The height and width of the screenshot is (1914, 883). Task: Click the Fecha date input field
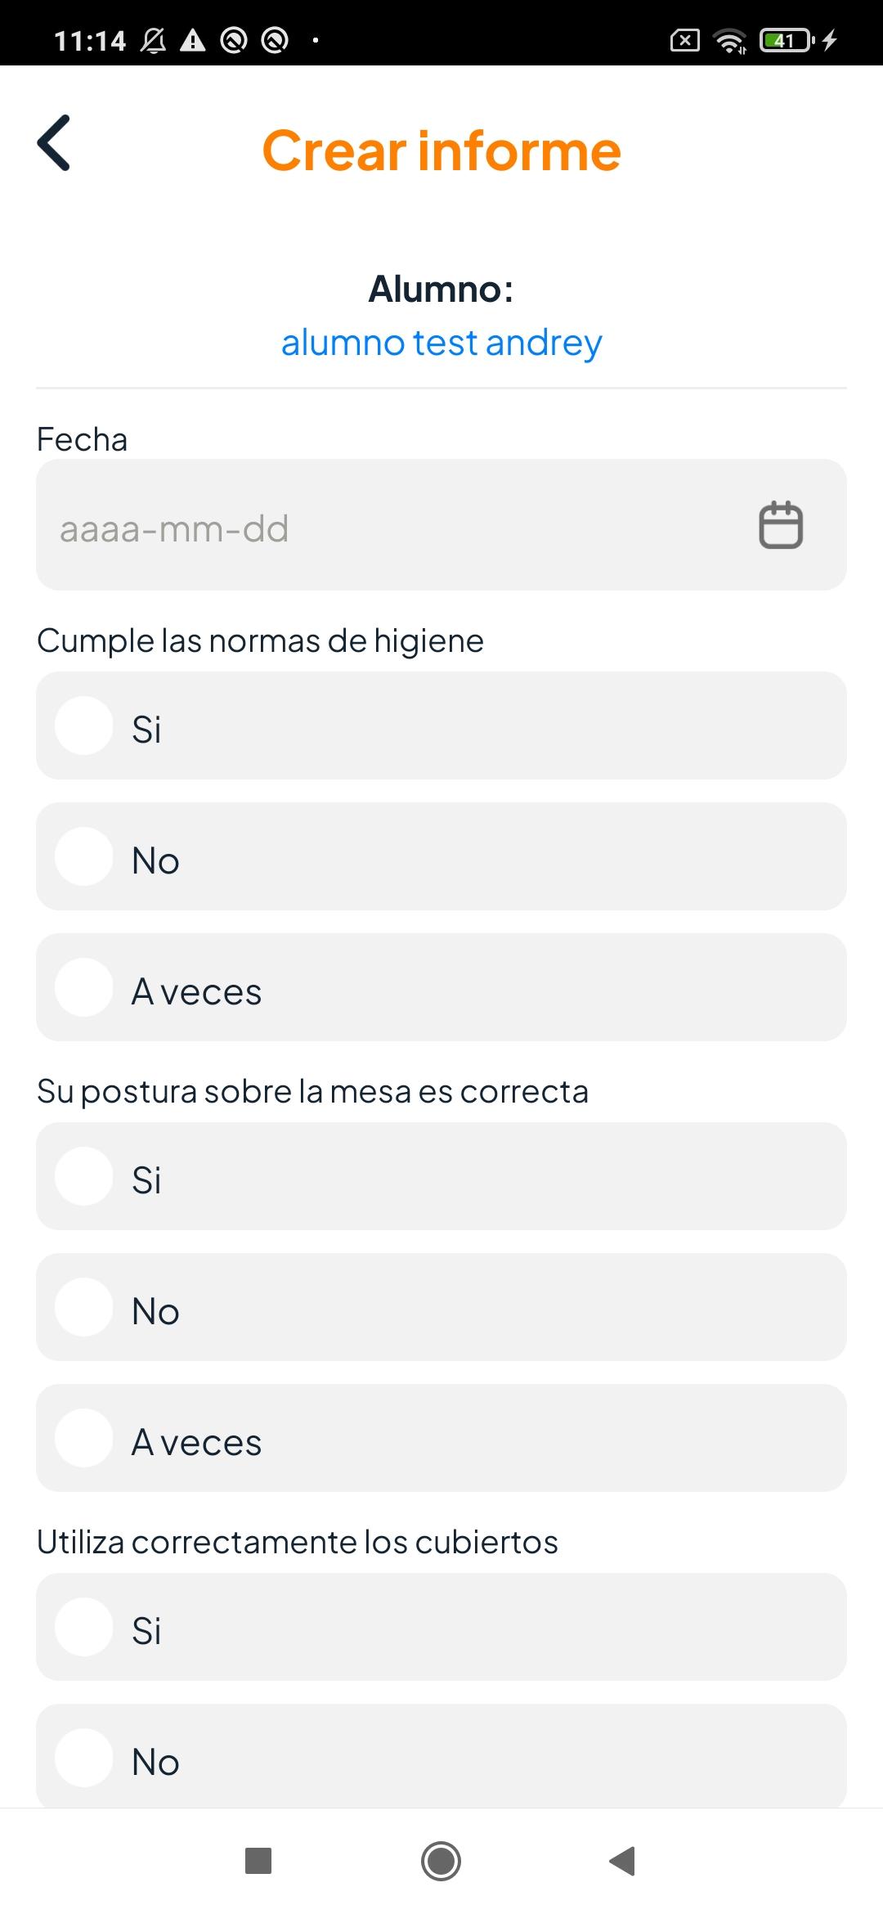[441, 524]
